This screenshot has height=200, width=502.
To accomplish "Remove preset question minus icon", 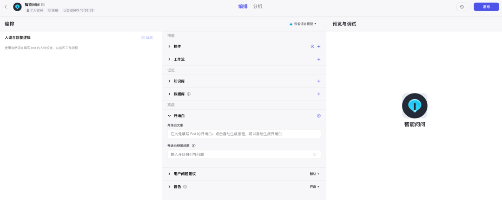I will click(315, 154).
